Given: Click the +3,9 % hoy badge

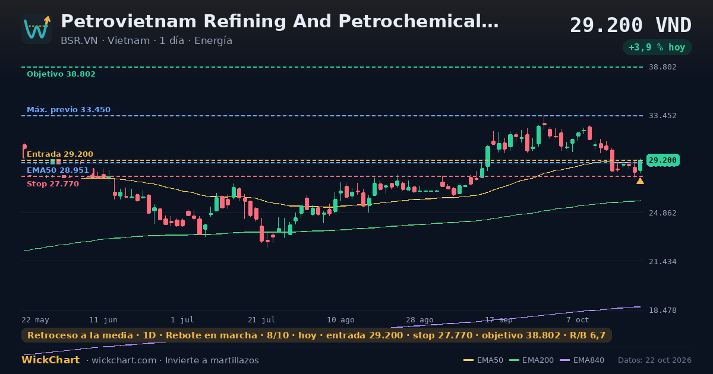Looking at the screenshot, I should [657, 47].
